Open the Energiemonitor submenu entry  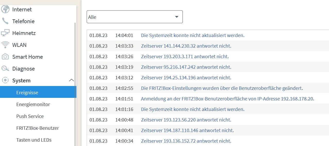33,104
